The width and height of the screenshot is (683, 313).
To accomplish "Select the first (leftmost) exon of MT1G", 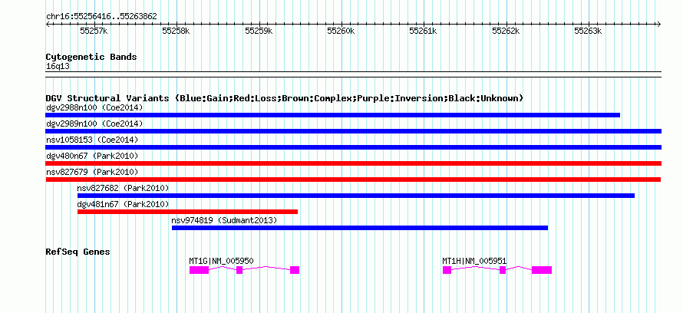I will [199, 270].
